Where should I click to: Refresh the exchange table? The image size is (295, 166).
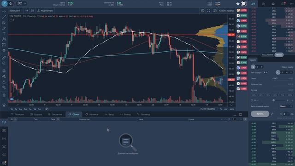pos(229,119)
